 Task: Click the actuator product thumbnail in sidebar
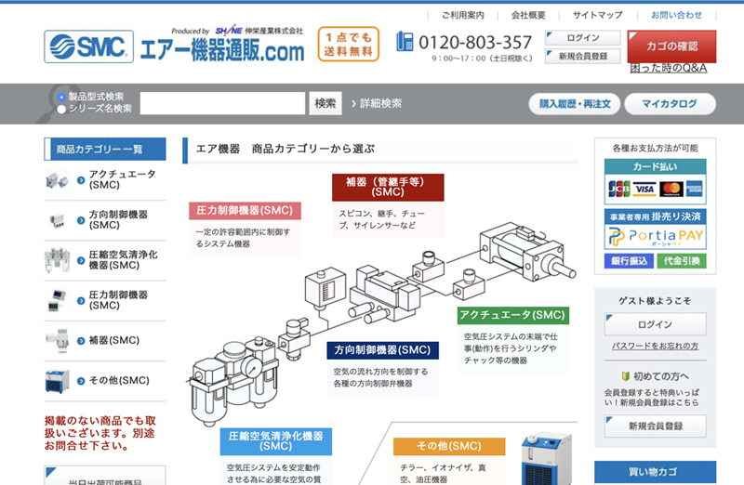(x=58, y=180)
